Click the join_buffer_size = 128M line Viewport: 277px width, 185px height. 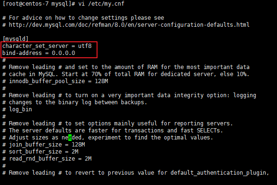(x=44, y=145)
